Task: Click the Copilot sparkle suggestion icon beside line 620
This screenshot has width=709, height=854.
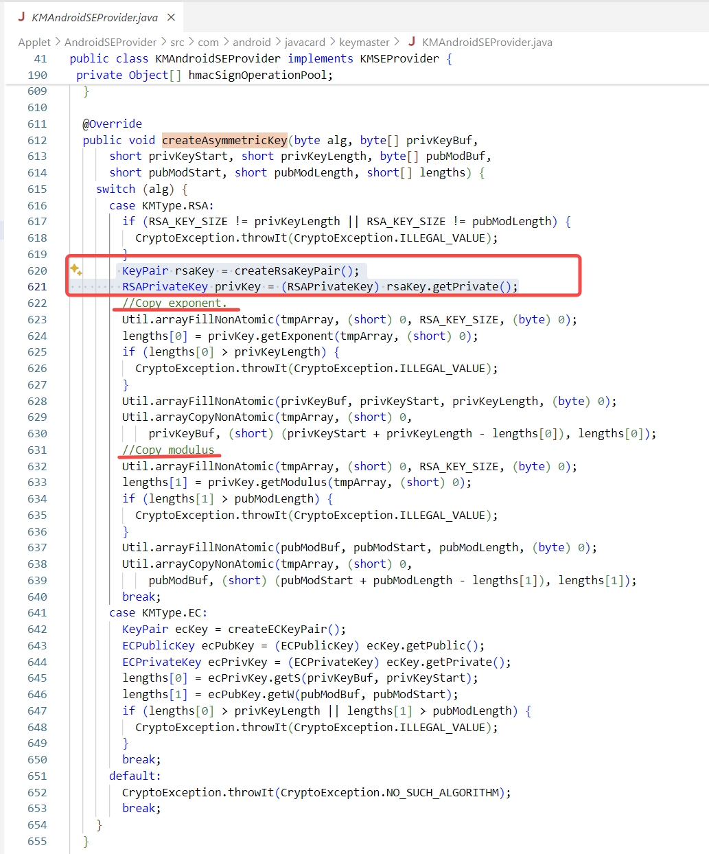Action: [x=77, y=270]
